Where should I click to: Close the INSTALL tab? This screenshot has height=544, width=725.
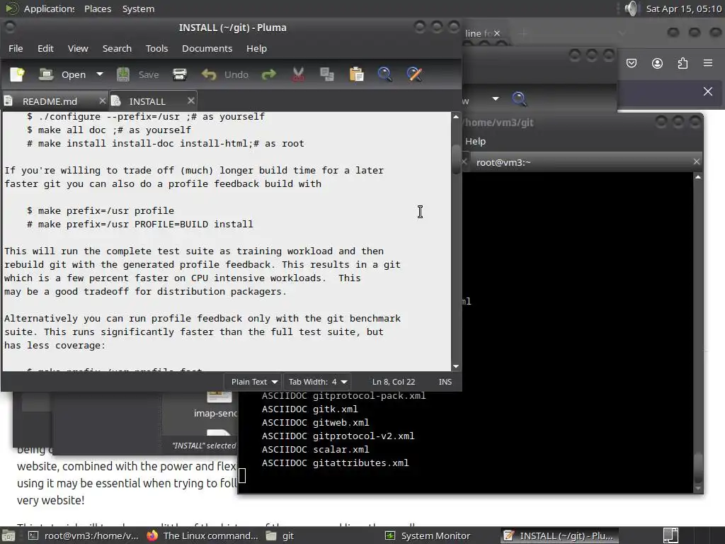click(191, 101)
